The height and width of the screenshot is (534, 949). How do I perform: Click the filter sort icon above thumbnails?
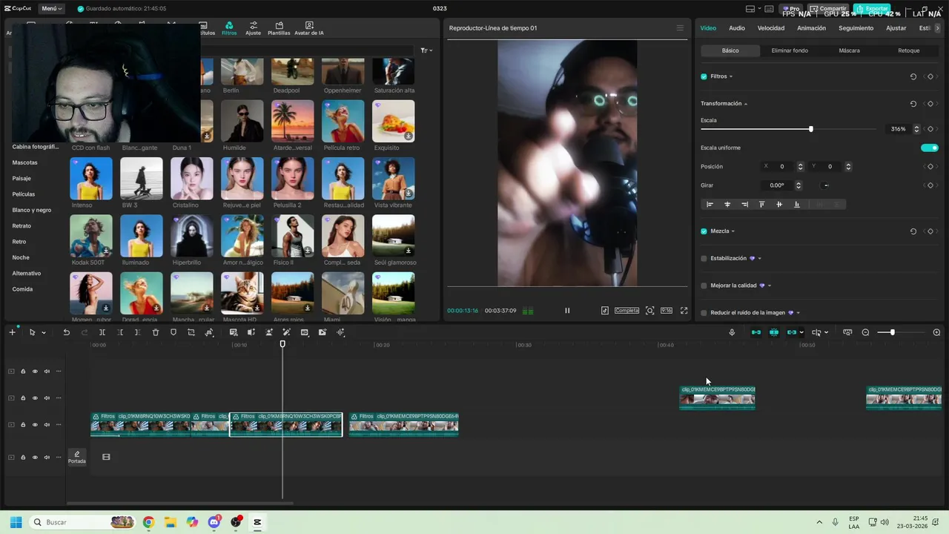(x=426, y=50)
